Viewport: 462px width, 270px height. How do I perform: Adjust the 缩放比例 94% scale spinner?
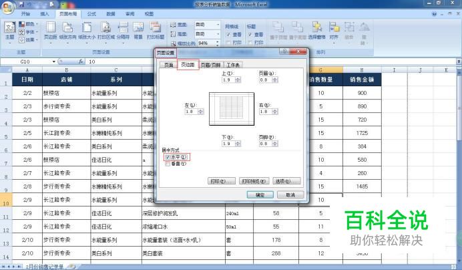point(218,43)
